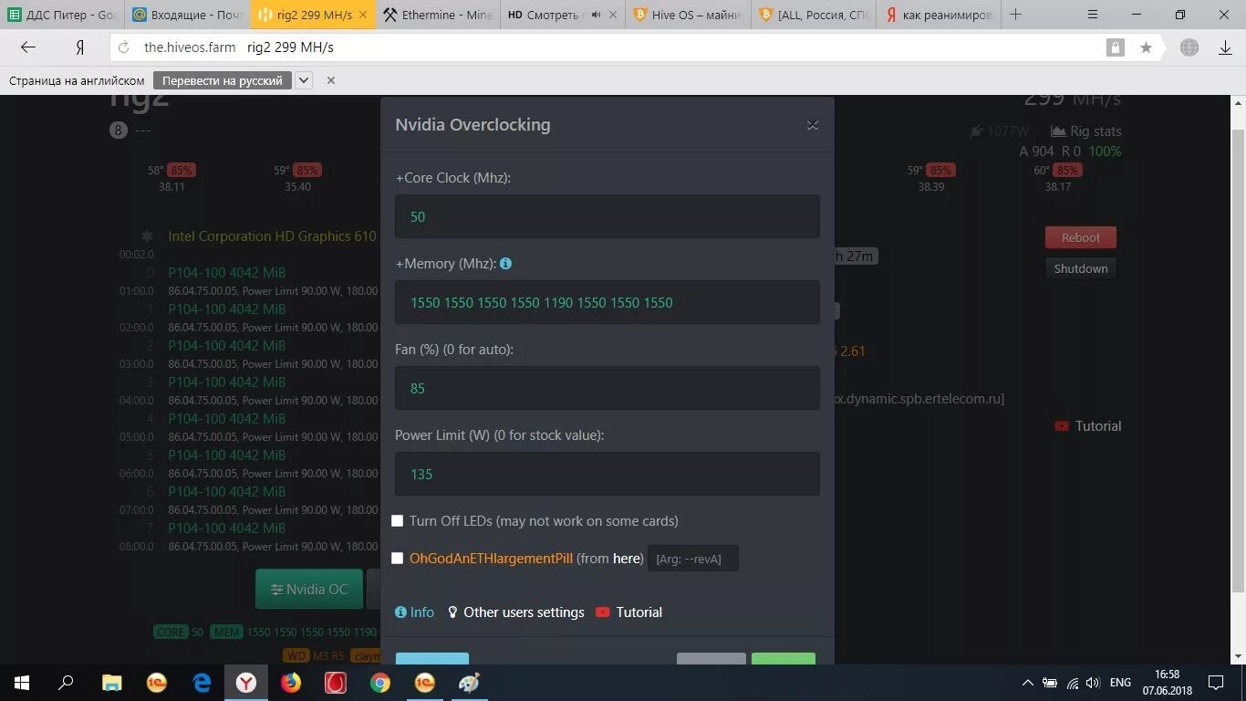Screen dimensions: 1246x701
Task: Show hidden system tray icons
Action: pos(1028,683)
